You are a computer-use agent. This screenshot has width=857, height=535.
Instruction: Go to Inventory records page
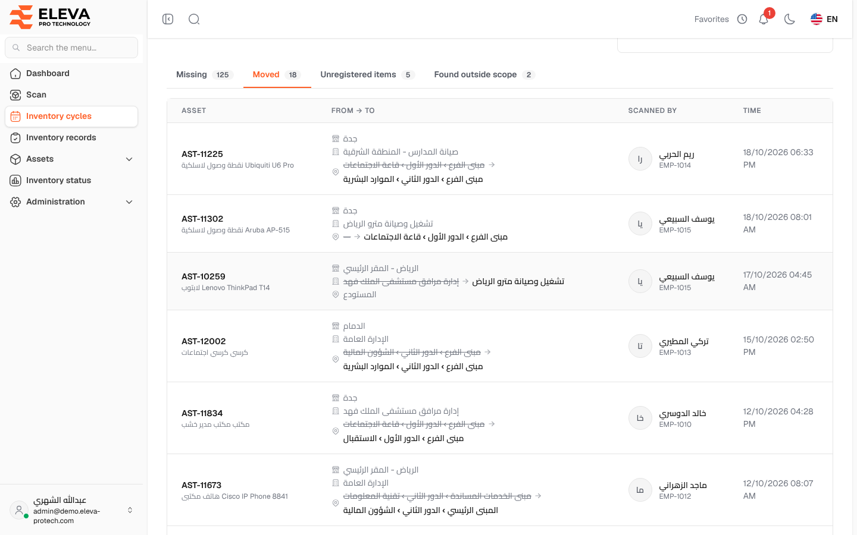pyautogui.click(x=71, y=138)
